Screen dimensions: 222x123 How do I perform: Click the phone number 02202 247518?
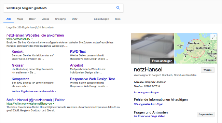pos(152,86)
